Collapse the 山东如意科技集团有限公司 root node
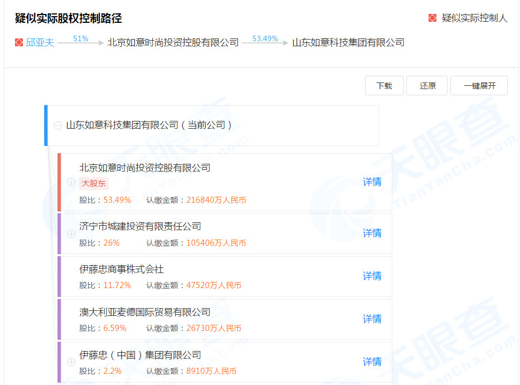 tap(58, 125)
